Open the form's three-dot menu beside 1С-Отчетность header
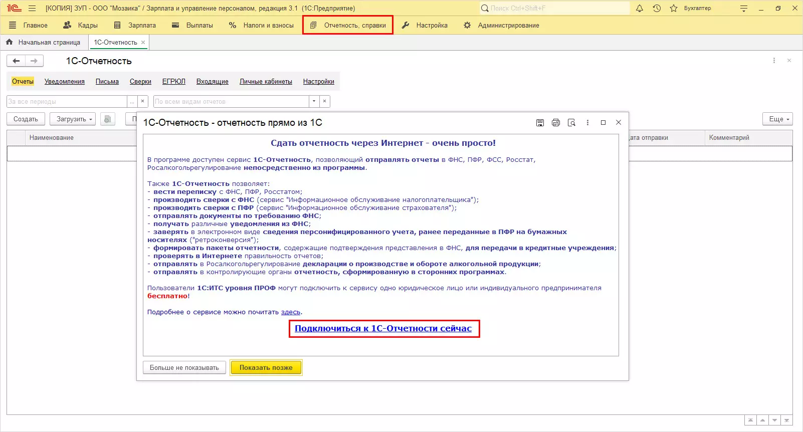Image resolution: width=803 pixels, height=432 pixels. (774, 61)
